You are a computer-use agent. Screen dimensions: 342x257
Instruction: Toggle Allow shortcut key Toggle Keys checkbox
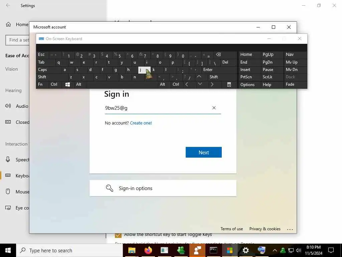point(118,235)
